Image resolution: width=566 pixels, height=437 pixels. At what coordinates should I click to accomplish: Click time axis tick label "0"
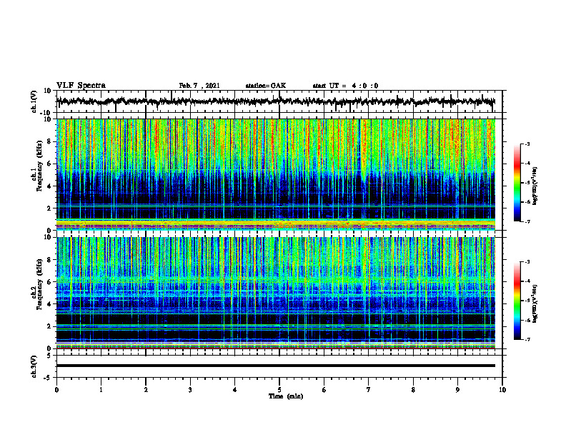[x=56, y=390]
